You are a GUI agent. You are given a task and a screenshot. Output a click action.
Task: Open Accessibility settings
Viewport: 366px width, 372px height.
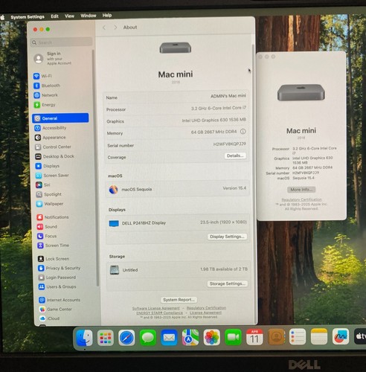point(51,128)
